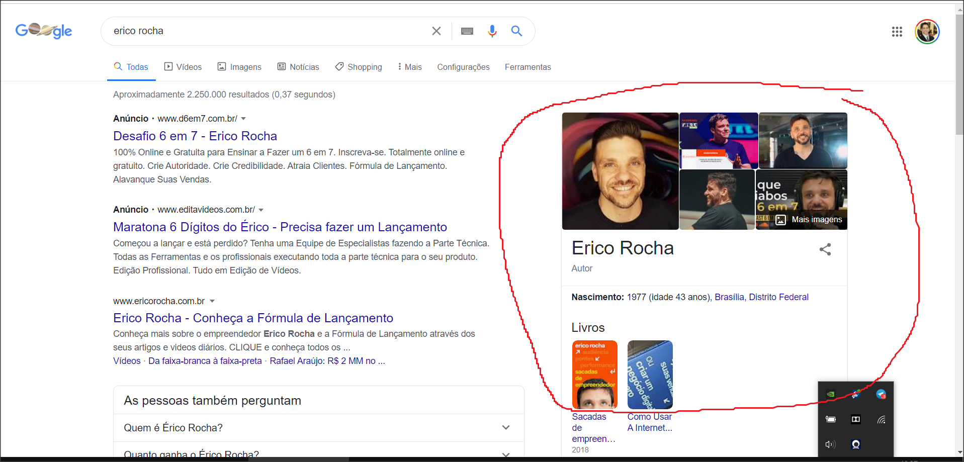Screen dimensions: 964x462
Task: Click the Erico Rocha panel heading
Action: click(623, 248)
